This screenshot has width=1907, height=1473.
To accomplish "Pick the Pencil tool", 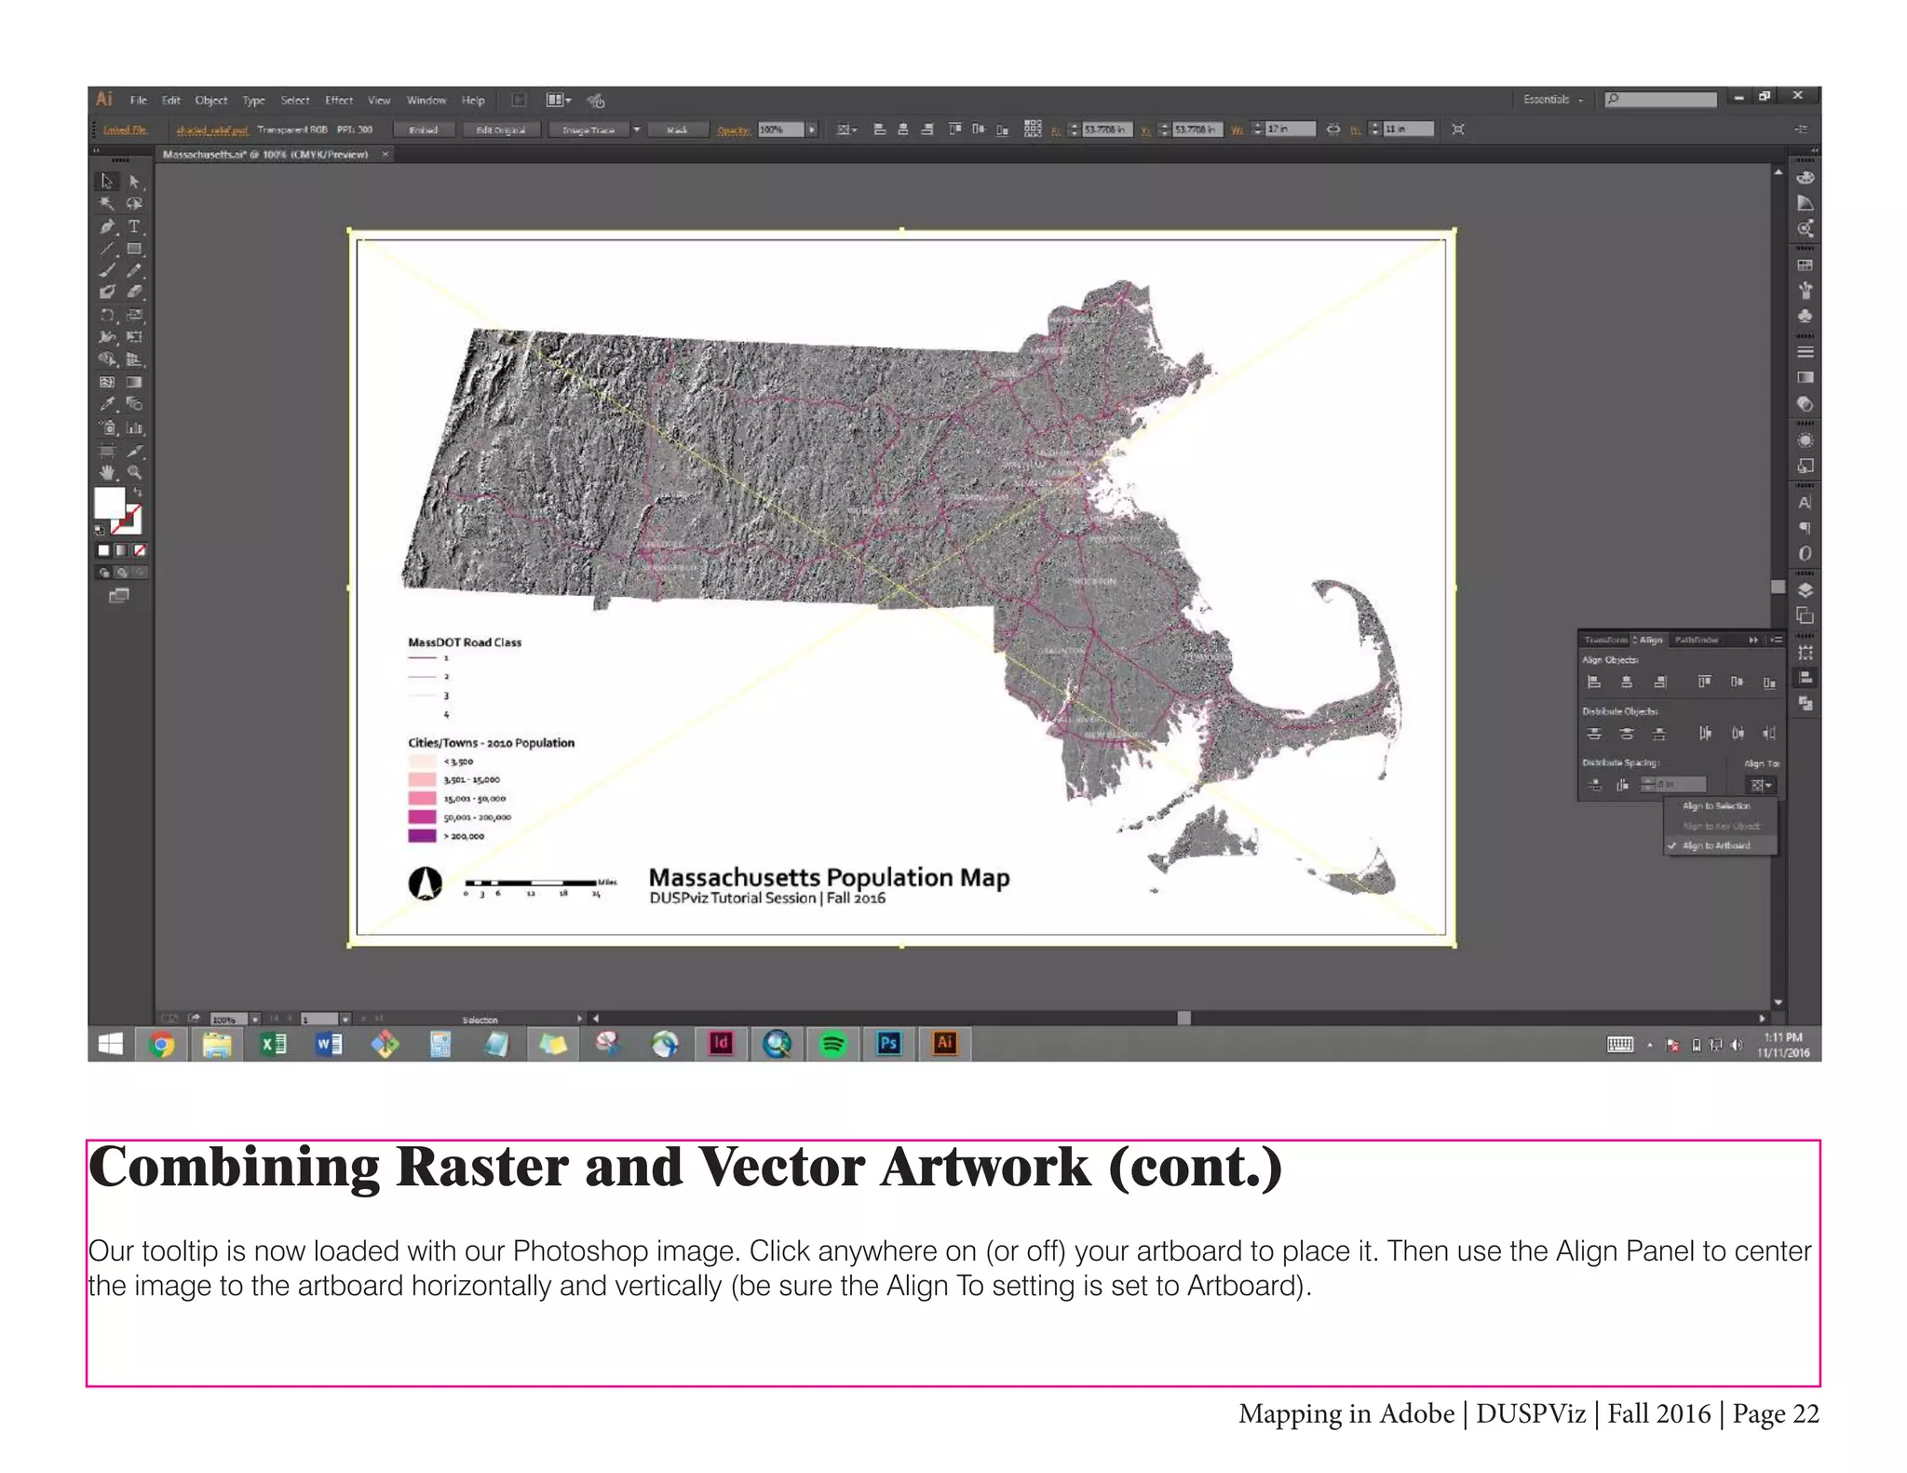I will [x=134, y=271].
